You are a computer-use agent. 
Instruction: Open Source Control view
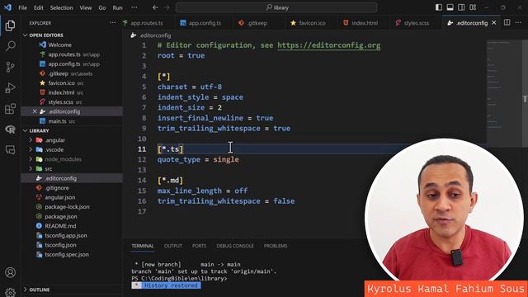click(x=10, y=67)
